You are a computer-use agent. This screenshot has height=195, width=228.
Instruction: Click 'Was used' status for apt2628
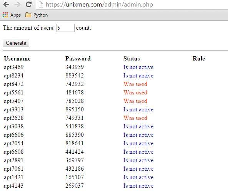tap(135, 118)
